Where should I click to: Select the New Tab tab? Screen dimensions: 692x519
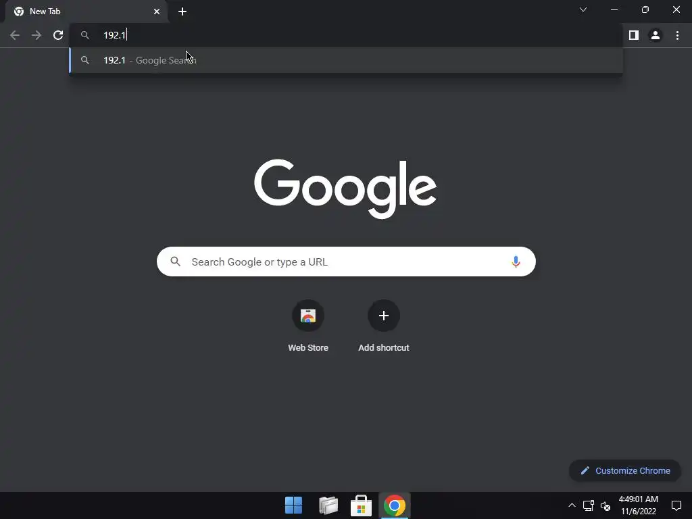(86, 11)
